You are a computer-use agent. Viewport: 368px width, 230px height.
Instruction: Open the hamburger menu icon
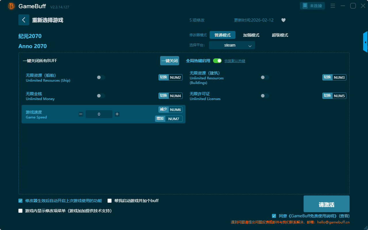point(333,6)
